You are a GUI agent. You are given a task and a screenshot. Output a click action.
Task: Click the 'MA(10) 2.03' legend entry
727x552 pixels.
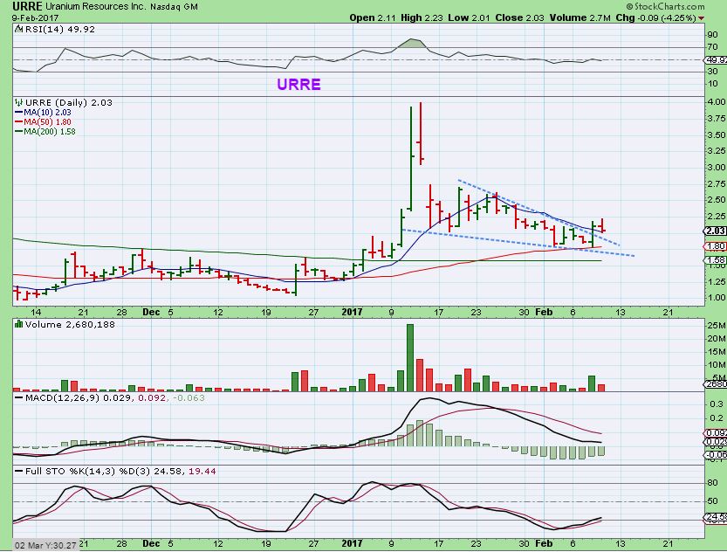[43, 113]
